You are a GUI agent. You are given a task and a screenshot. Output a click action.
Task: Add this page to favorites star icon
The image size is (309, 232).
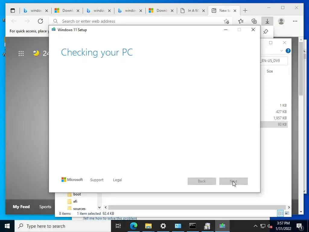tap(226, 21)
